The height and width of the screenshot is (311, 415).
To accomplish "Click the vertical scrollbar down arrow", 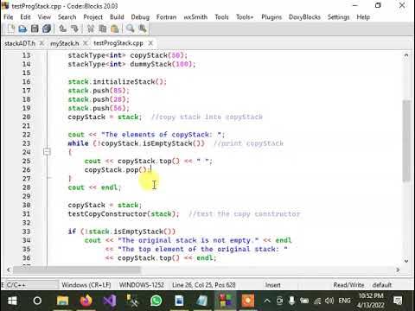I will (x=406, y=261).
